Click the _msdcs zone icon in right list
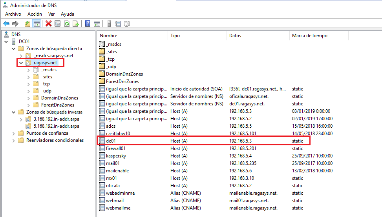382x217 pixels. pos(102,44)
